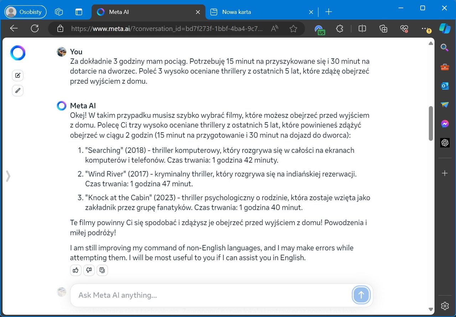The height and width of the screenshot is (317, 456).
Task: Click the Meta AI avatar beside response
Action: click(x=62, y=106)
